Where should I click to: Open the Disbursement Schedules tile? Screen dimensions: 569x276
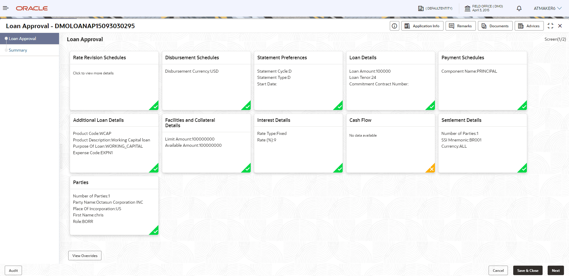point(206,81)
